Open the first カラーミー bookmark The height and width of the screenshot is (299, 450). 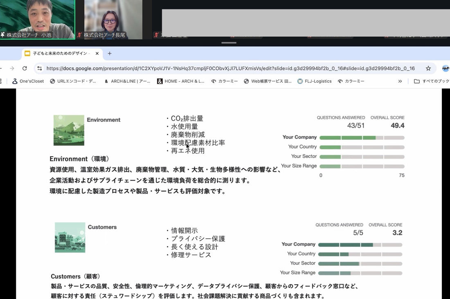[225, 81]
